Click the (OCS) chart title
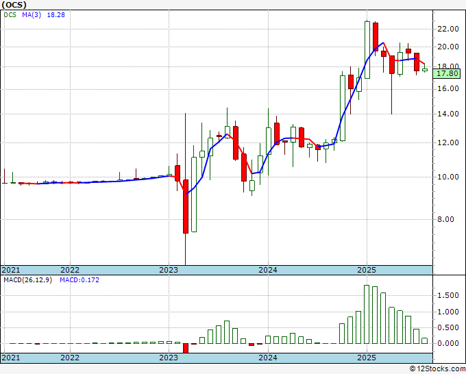Image resolution: width=466 pixels, height=374 pixels. (14, 5)
